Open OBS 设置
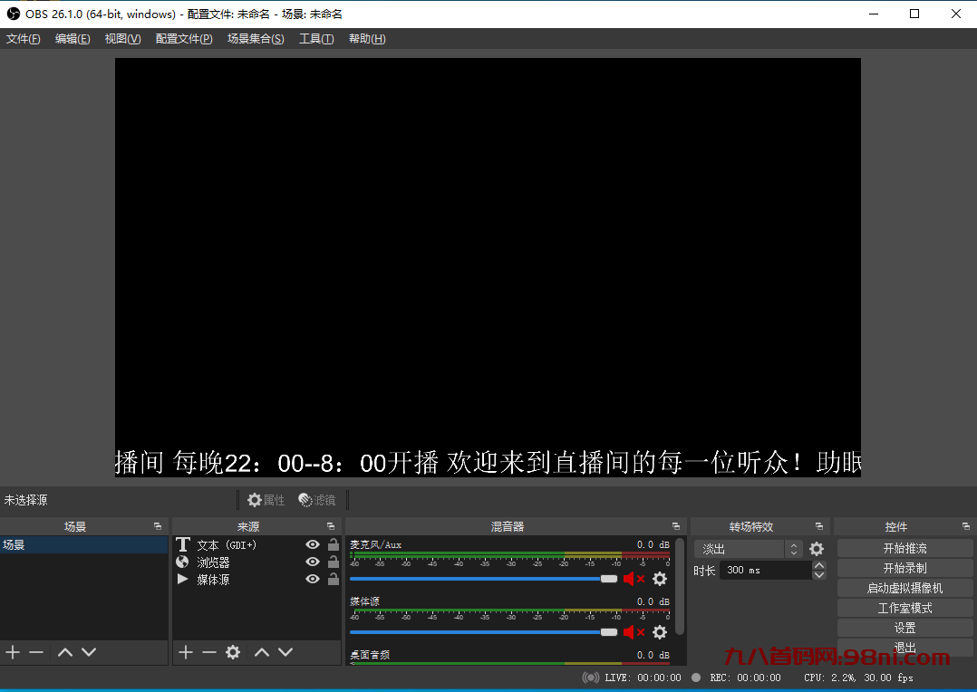977x692 pixels. [x=904, y=627]
